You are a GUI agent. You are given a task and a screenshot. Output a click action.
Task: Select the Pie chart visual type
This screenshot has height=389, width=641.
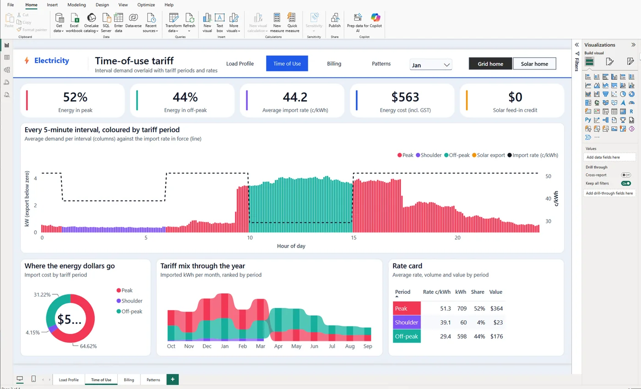pos(623,94)
